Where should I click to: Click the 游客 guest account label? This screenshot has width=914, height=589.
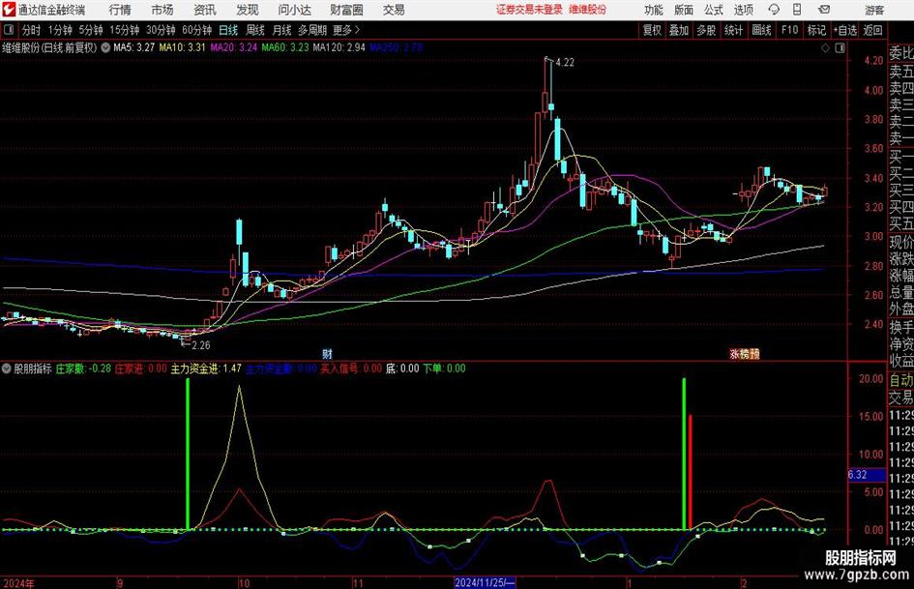tap(874, 10)
